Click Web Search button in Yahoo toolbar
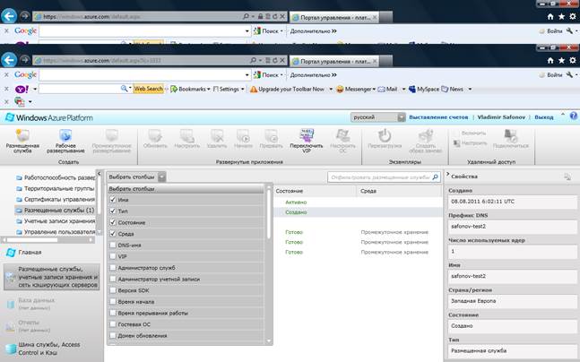Image resolution: width=580 pixels, height=362 pixels. (148, 89)
